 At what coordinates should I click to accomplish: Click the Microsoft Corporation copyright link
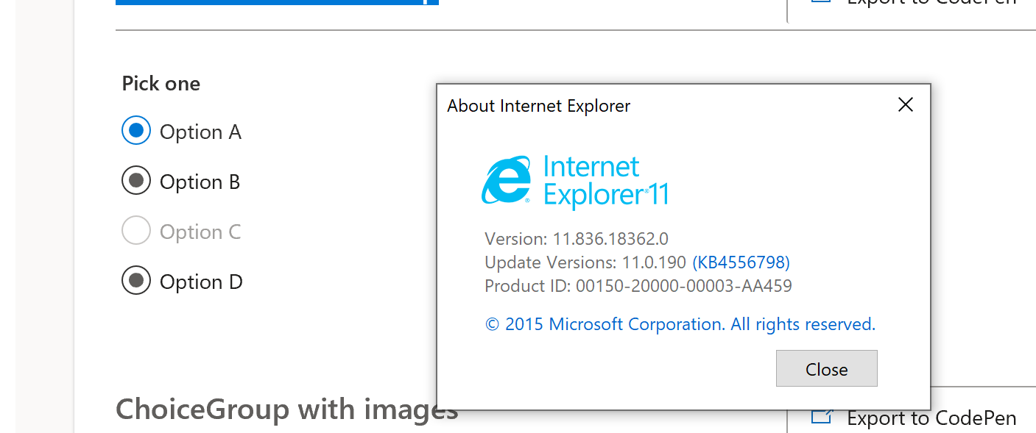point(680,323)
